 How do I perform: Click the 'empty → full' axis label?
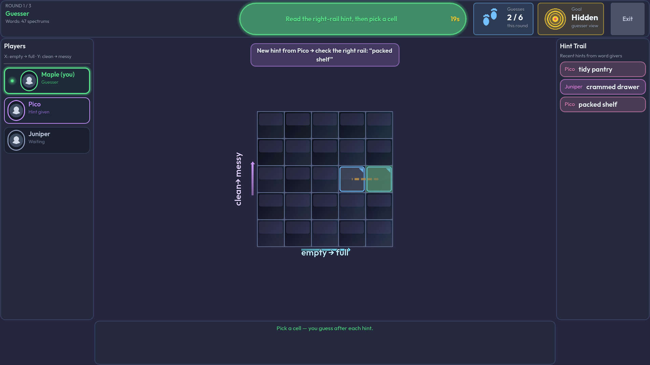point(325,253)
